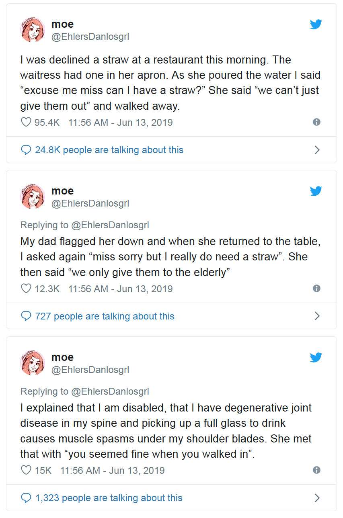Click the Twitter bird icon on first tweet
The width and height of the screenshot is (343, 518).
click(x=316, y=25)
